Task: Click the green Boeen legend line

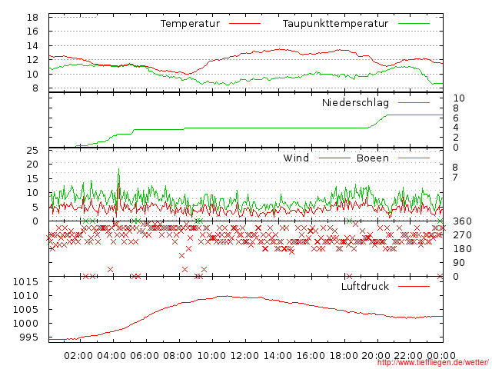Action: [x=414, y=158]
